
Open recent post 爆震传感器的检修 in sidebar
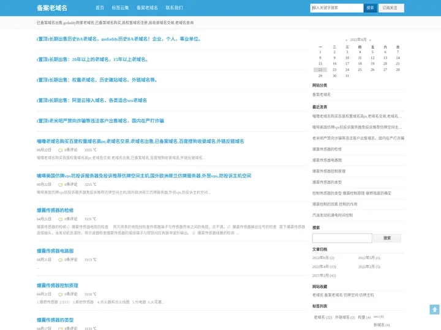[327, 149]
